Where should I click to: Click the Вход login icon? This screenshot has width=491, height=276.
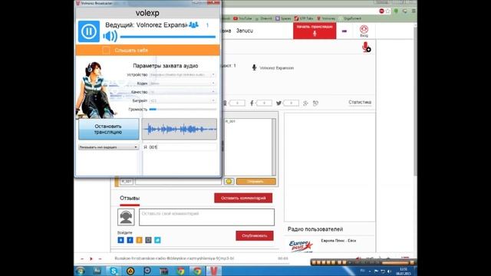[x=364, y=31]
